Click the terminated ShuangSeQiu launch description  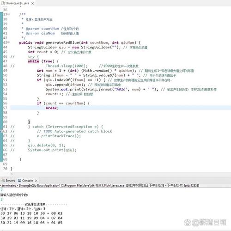(100, 185)
